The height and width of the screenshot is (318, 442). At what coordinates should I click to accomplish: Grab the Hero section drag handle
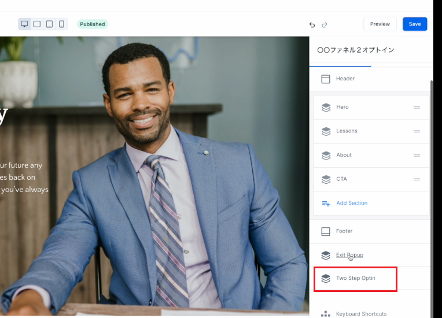417,108
